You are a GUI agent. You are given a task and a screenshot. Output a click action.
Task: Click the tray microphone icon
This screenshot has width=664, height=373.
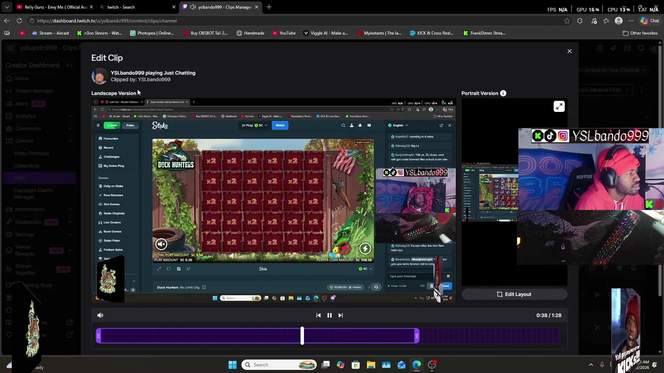coord(602,365)
